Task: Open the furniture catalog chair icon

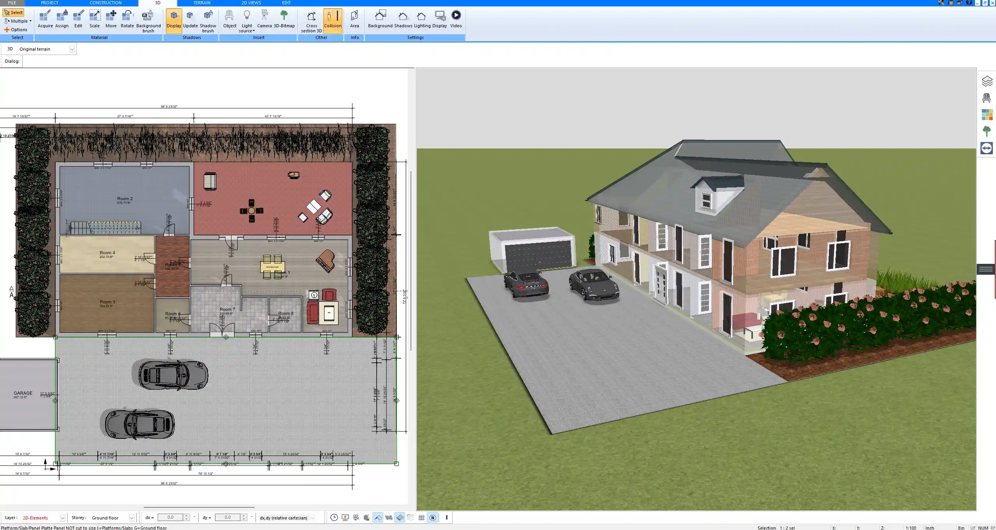Action: click(x=987, y=98)
